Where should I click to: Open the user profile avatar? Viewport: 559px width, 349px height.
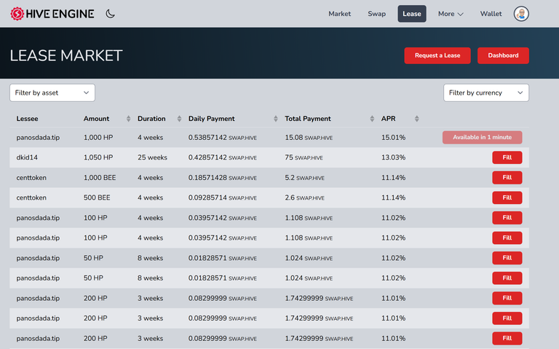[x=521, y=14]
